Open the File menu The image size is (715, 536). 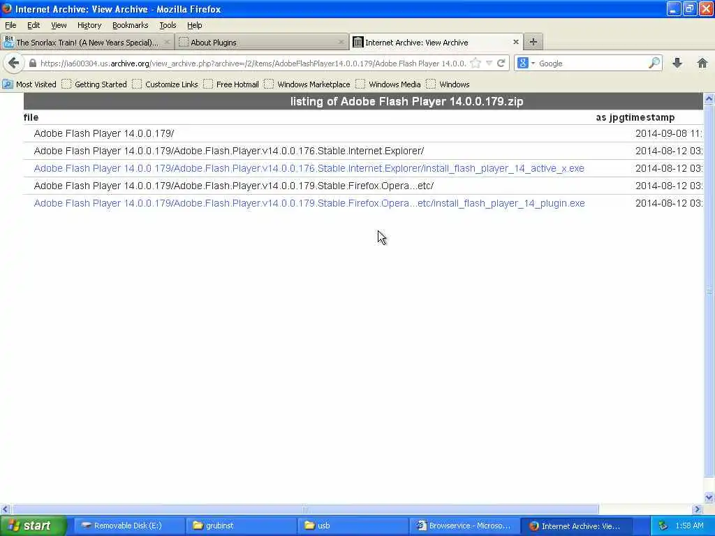click(x=10, y=25)
